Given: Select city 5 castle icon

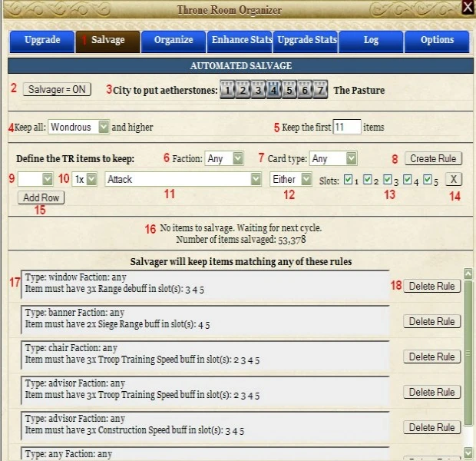Looking at the screenshot, I should pyautogui.click(x=289, y=90).
